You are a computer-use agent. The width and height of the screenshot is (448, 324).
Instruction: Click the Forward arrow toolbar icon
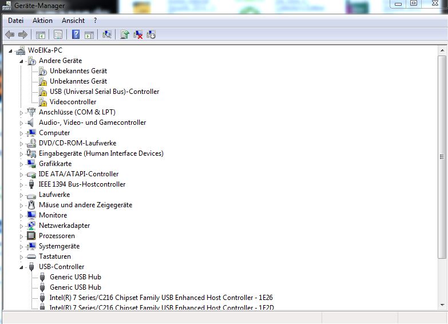22,35
